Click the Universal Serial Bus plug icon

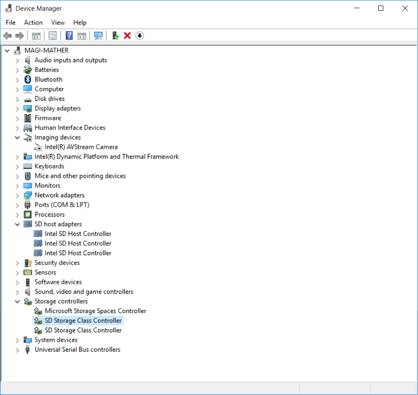pyautogui.click(x=27, y=350)
